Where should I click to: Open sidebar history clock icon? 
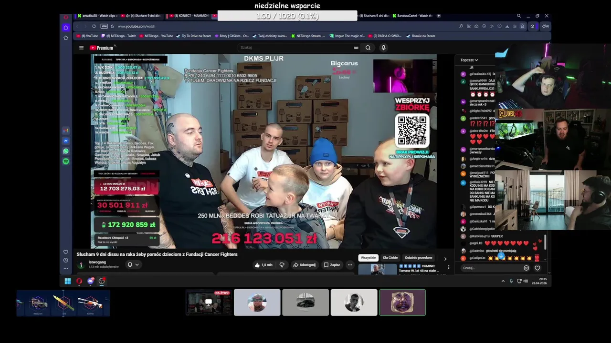66,260
